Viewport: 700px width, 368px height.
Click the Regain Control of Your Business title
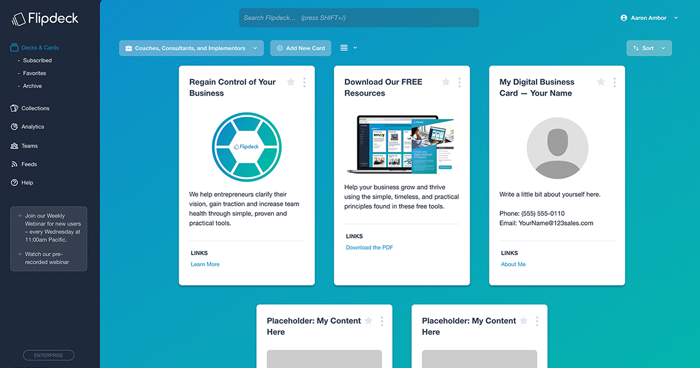click(232, 88)
